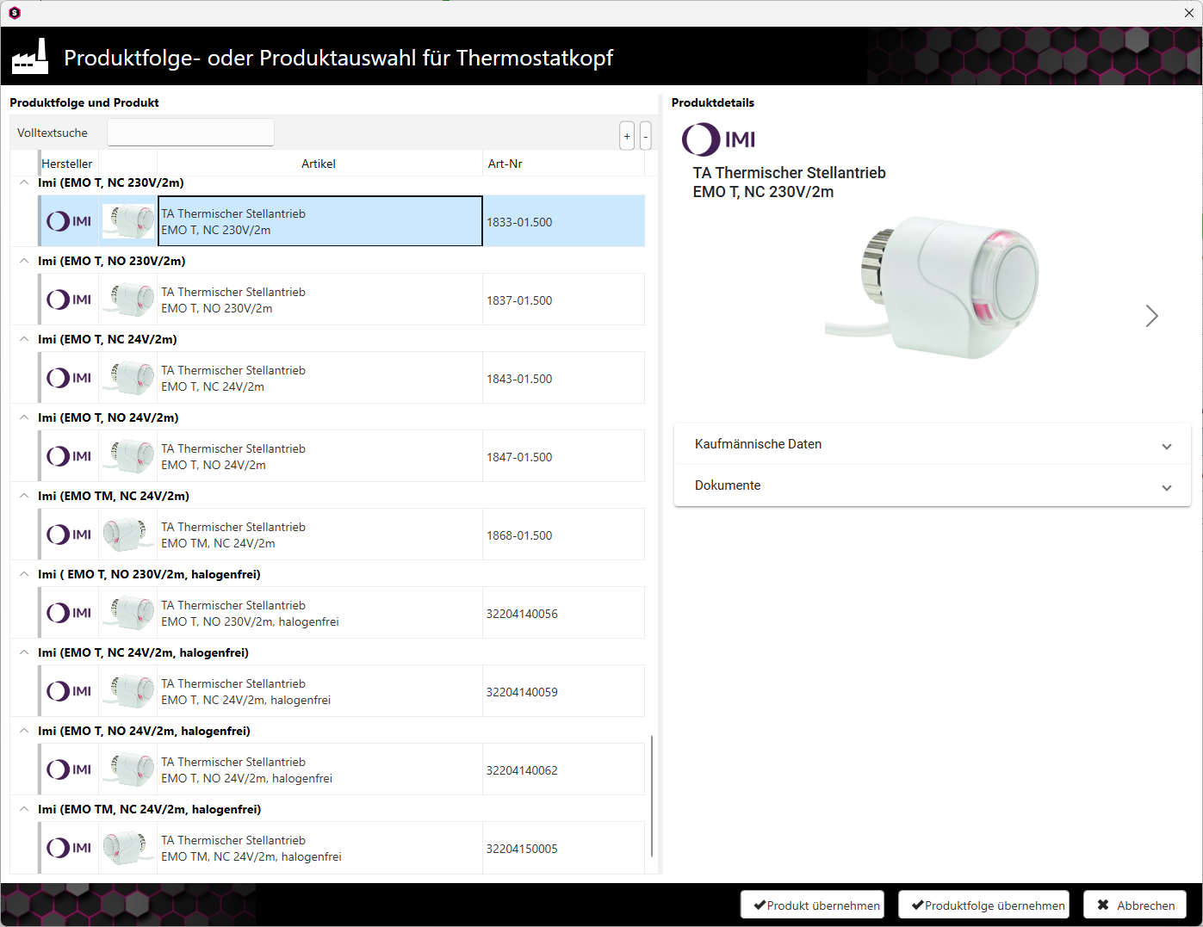Click article number 1833-01.500
1203x927 pixels.
click(x=519, y=222)
